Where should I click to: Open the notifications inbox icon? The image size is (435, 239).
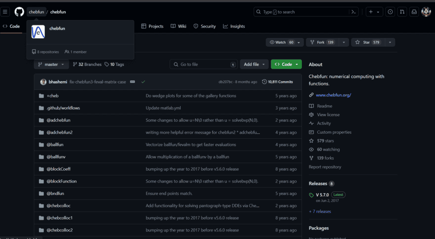point(414,12)
